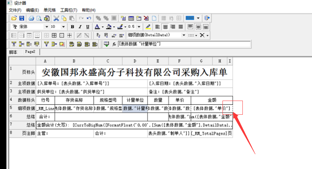Click the border pen color swatch
Screen dimensions: 312x169
click(120, 27)
